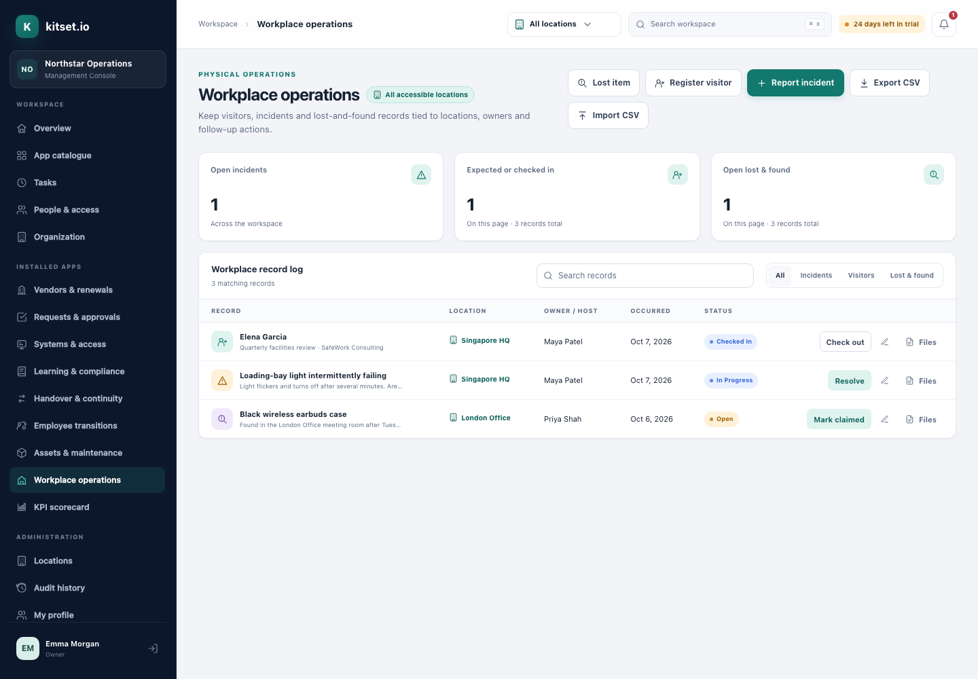The height and width of the screenshot is (679, 978).
Task: Navigate to Vendors & renewals
Action: pos(87,290)
